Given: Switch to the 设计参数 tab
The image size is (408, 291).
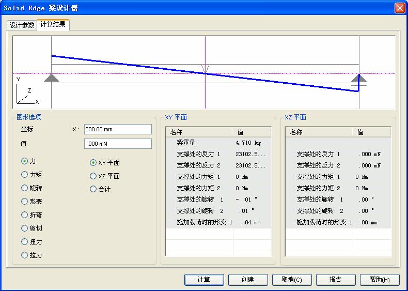Looking at the screenshot, I should pos(22,25).
